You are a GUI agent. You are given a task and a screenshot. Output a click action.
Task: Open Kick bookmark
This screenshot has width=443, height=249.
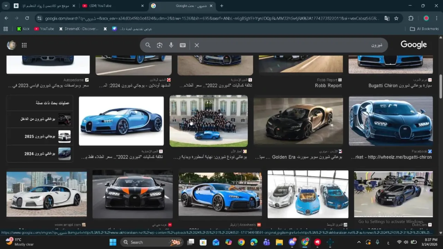pos(23,29)
